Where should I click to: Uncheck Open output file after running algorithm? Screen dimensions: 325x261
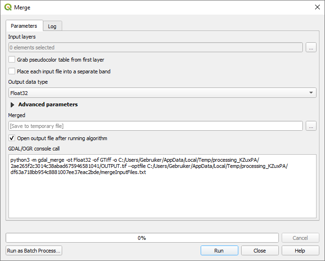click(12, 138)
